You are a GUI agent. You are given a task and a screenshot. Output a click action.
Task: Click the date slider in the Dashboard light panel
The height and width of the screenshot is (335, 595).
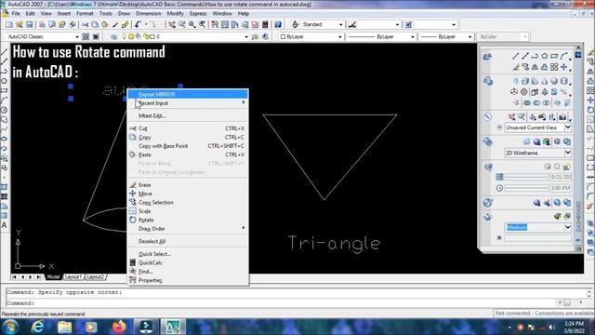[x=526, y=177]
